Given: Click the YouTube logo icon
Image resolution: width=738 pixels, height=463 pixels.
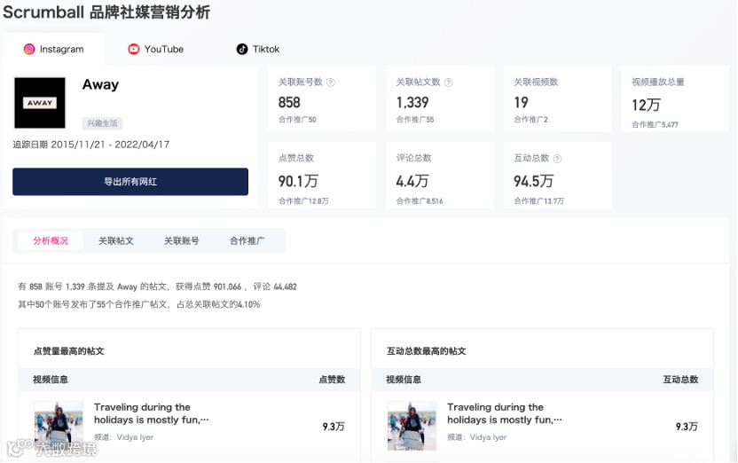Looking at the screenshot, I should point(134,49).
